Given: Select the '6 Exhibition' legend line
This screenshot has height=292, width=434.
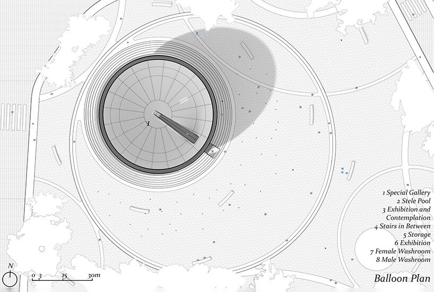Looking at the screenshot, I should point(412,243).
